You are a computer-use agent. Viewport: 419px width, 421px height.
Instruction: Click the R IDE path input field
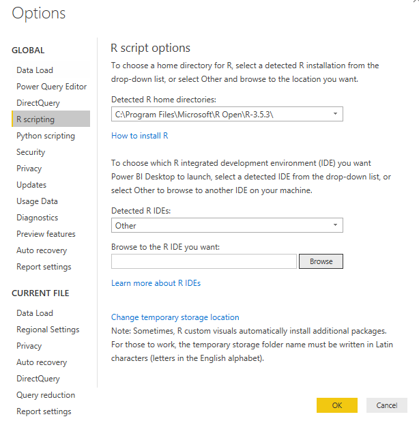click(x=204, y=261)
